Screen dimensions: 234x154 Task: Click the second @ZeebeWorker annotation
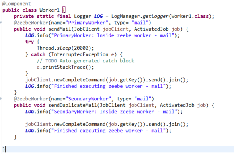coord(31,99)
